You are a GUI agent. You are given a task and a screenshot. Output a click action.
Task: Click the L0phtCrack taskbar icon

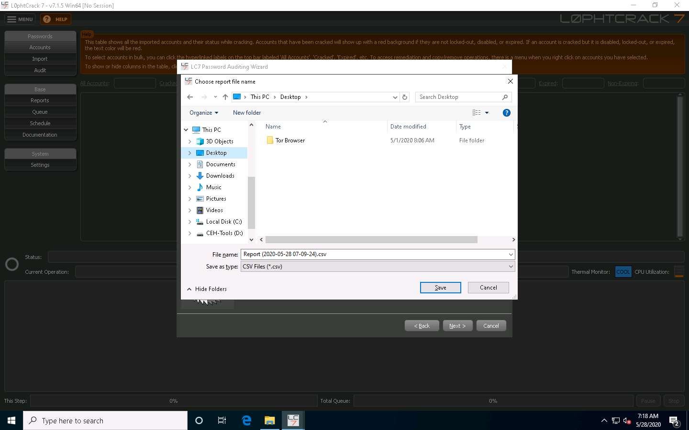coord(293,420)
